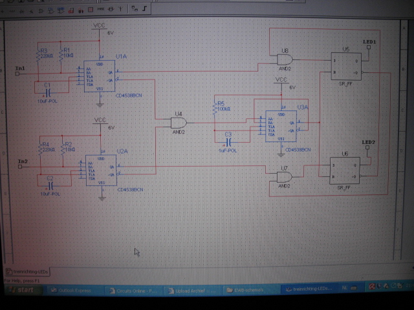Click the Windows Start button

[x=25, y=290]
